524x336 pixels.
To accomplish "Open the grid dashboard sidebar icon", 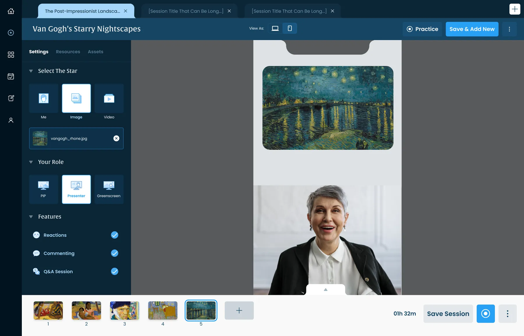I will (11, 54).
